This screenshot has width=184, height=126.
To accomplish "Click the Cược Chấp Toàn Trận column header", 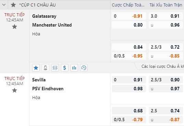I will click(x=128, y=5).
